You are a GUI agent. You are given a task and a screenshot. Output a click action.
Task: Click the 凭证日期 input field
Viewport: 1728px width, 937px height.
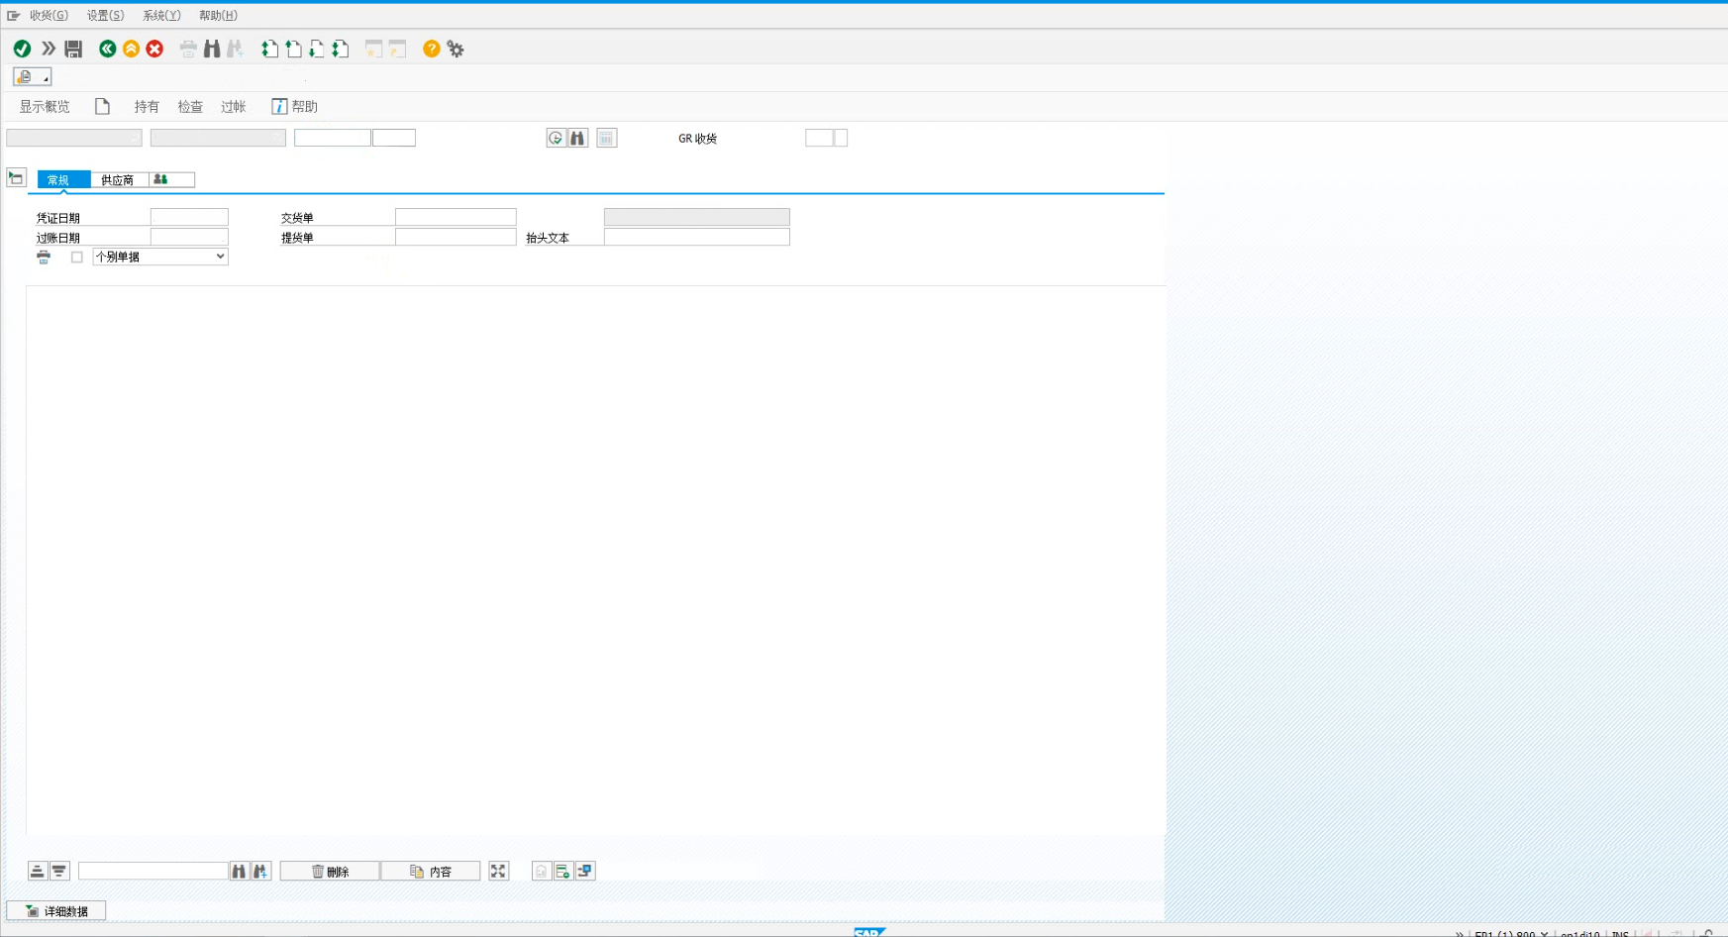pyautogui.click(x=189, y=218)
